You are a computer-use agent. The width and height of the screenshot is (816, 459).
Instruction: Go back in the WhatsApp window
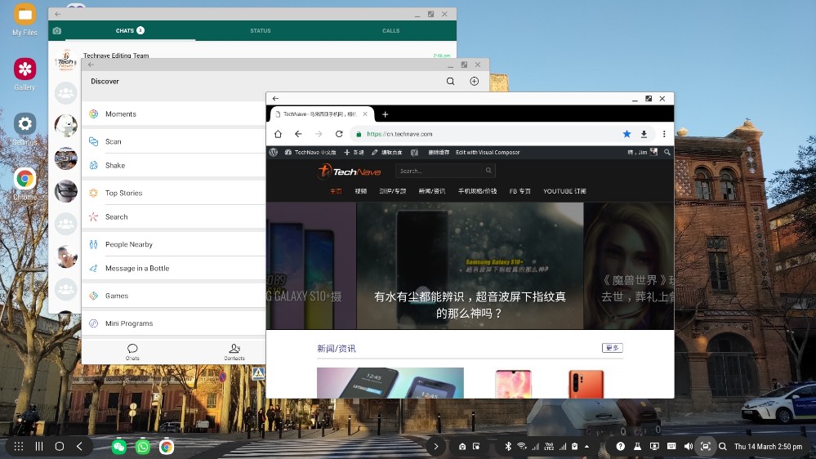58,14
